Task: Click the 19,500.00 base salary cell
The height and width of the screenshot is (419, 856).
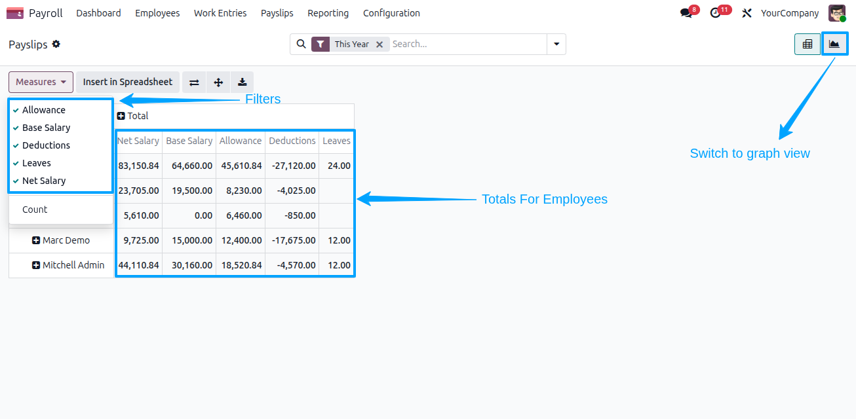Action: [x=189, y=191]
